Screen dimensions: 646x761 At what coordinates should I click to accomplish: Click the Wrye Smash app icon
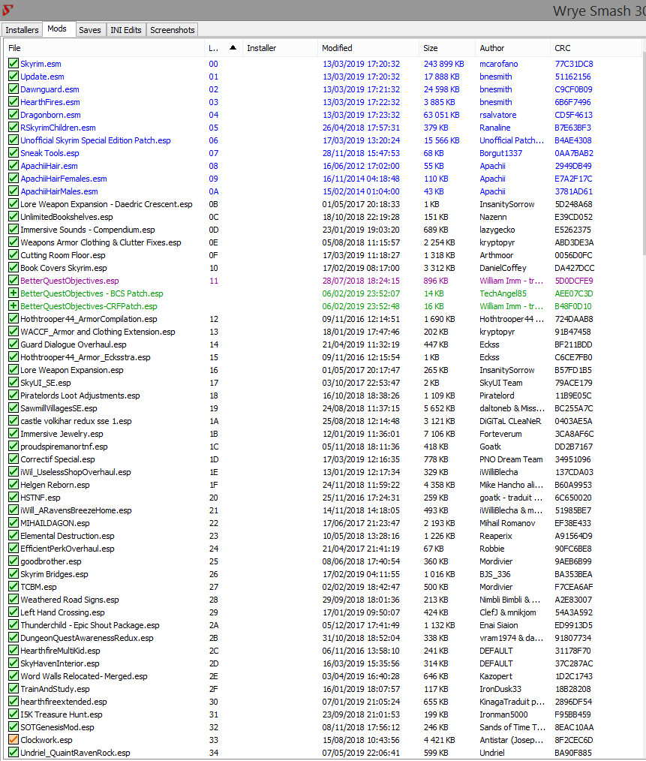(8, 10)
